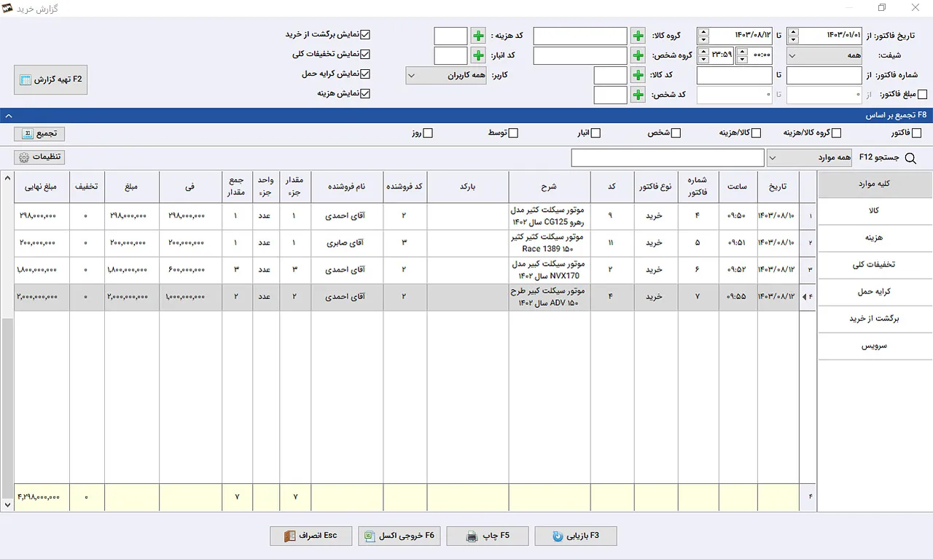Uncheck نمایش تخفیفات کلی
This screenshot has width=933, height=559.
[x=367, y=54]
